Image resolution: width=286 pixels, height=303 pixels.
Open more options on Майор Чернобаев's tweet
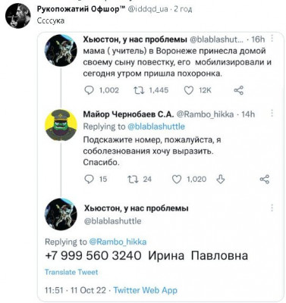click(x=272, y=113)
